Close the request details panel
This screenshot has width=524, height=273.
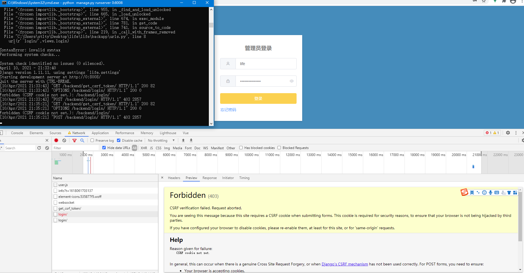162,178
